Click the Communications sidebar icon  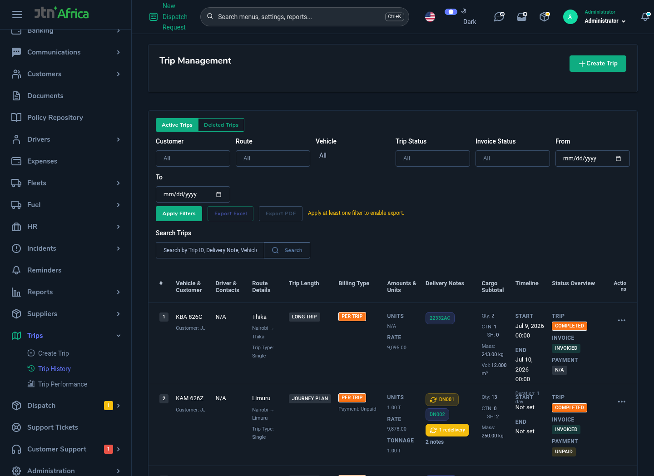(16, 52)
